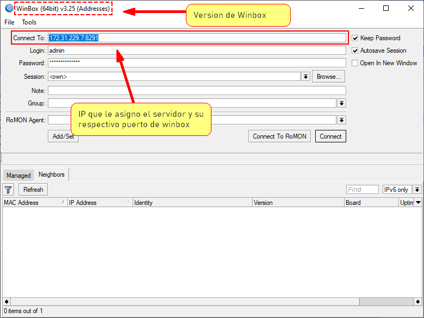Click the Note input field
Image resolution: width=424 pixels, height=318 pixels.
click(197, 91)
